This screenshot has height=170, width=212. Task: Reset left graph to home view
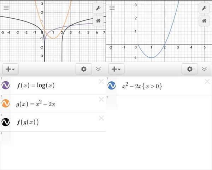point(98,20)
